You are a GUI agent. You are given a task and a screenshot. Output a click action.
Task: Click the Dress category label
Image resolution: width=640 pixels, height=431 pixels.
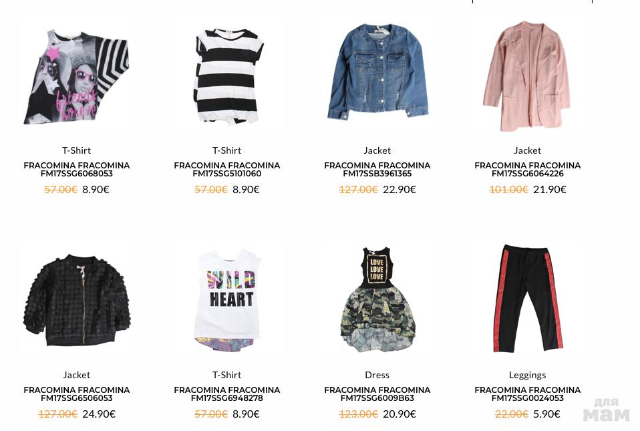coord(377,375)
